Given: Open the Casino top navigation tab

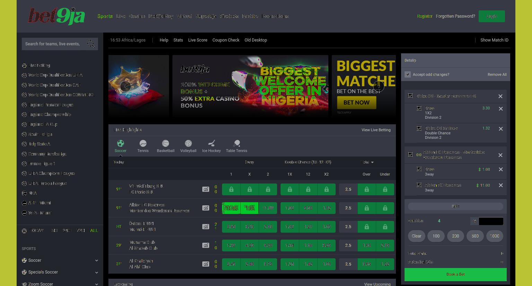Looking at the screenshot, I should click(137, 16).
